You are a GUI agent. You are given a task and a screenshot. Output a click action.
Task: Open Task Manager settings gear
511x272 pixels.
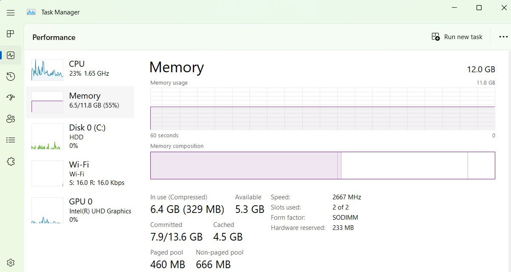click(x=11, y=263)
